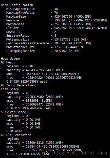Click the Heap Usage heading
The image size is (110, 158).
coord(11,59)
